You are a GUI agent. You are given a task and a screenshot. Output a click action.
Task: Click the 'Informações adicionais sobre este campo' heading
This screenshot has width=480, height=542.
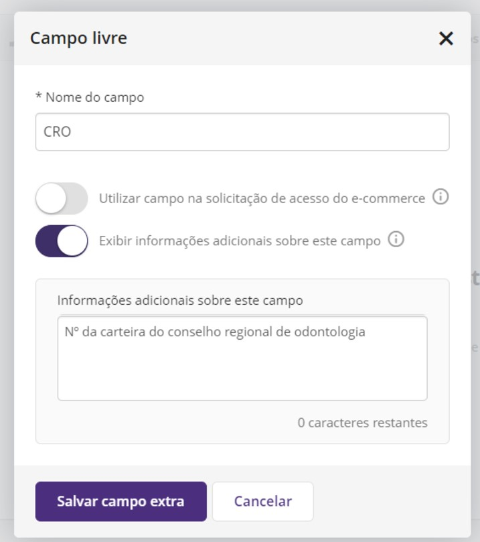[180, 300]
